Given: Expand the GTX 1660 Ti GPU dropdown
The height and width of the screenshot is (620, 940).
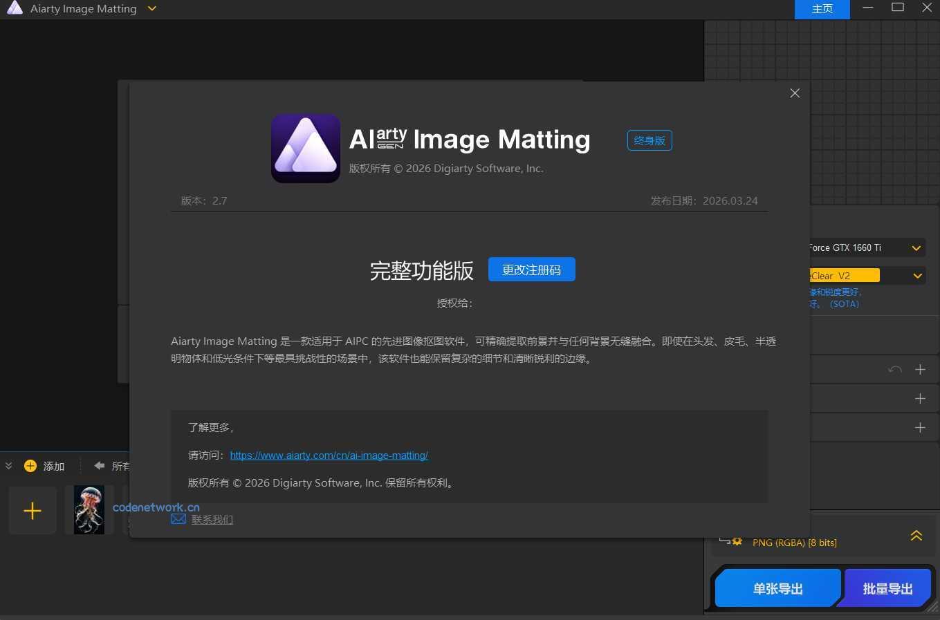Looking at the screenshot, I should coord(916,247).
